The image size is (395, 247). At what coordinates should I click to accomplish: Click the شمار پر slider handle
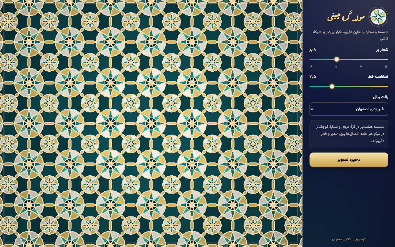(x=337, y=59)
